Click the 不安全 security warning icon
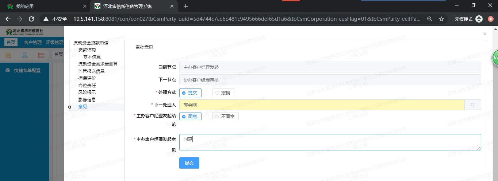 tap(46, 19)
